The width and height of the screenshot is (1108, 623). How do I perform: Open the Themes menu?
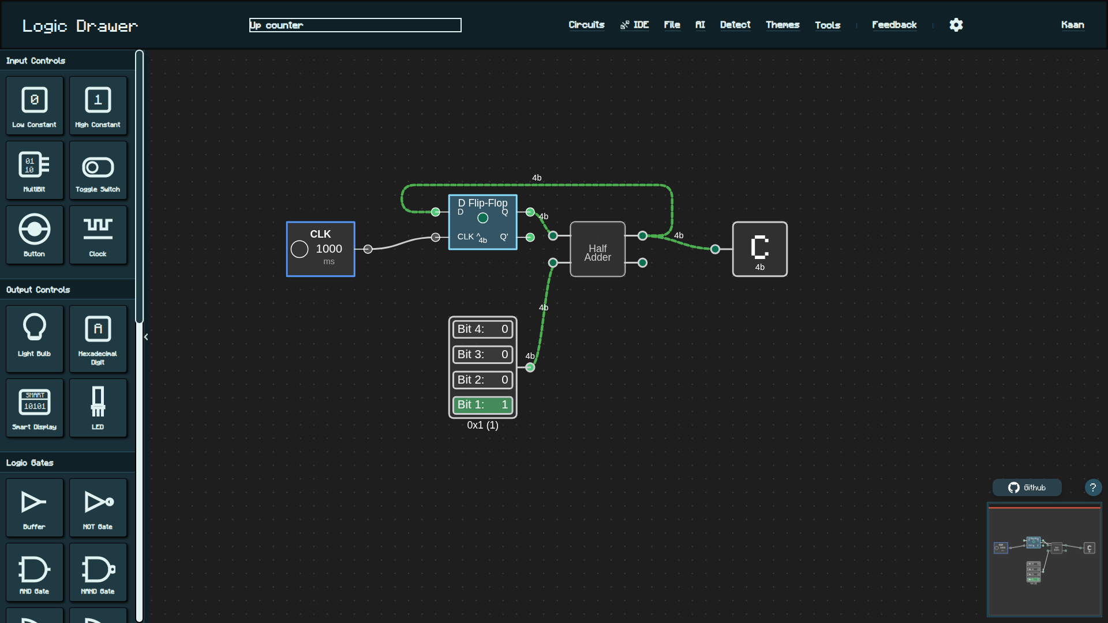[783, 25]
